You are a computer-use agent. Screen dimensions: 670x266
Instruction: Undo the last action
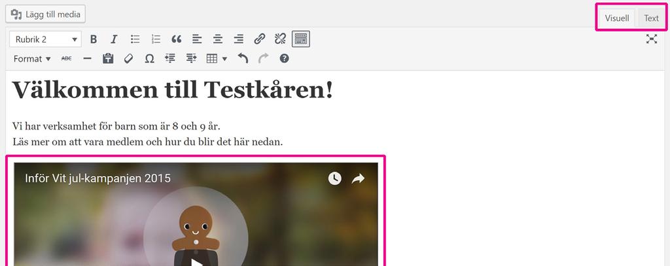(243, 59)
